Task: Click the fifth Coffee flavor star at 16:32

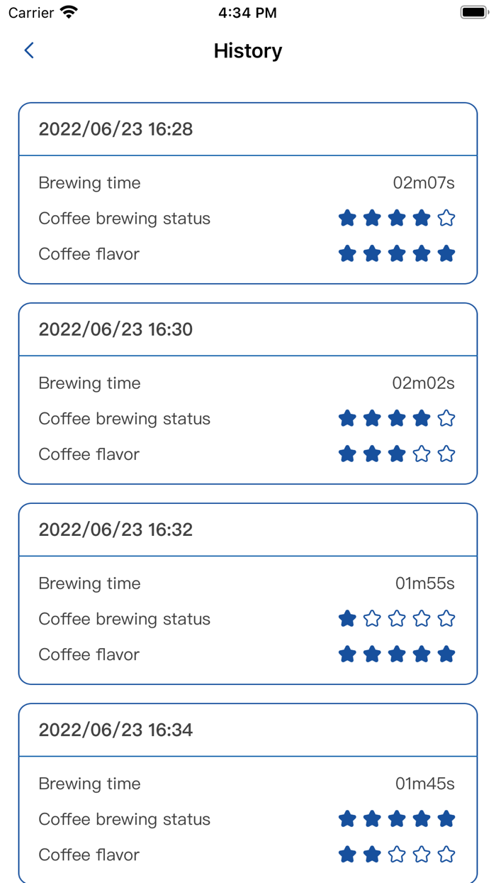Action: 446,654
